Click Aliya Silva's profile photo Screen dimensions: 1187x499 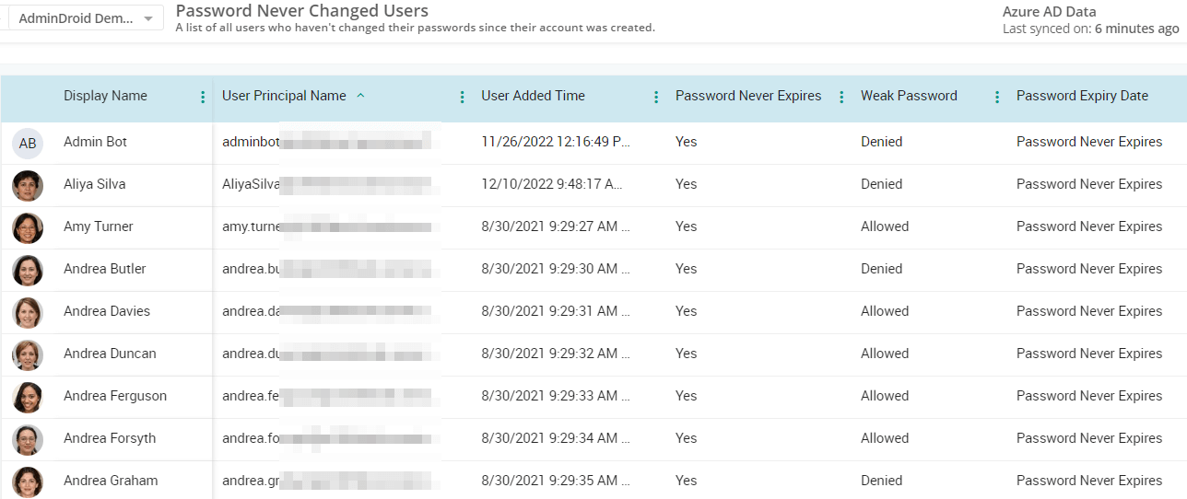(x=28, y=185)
